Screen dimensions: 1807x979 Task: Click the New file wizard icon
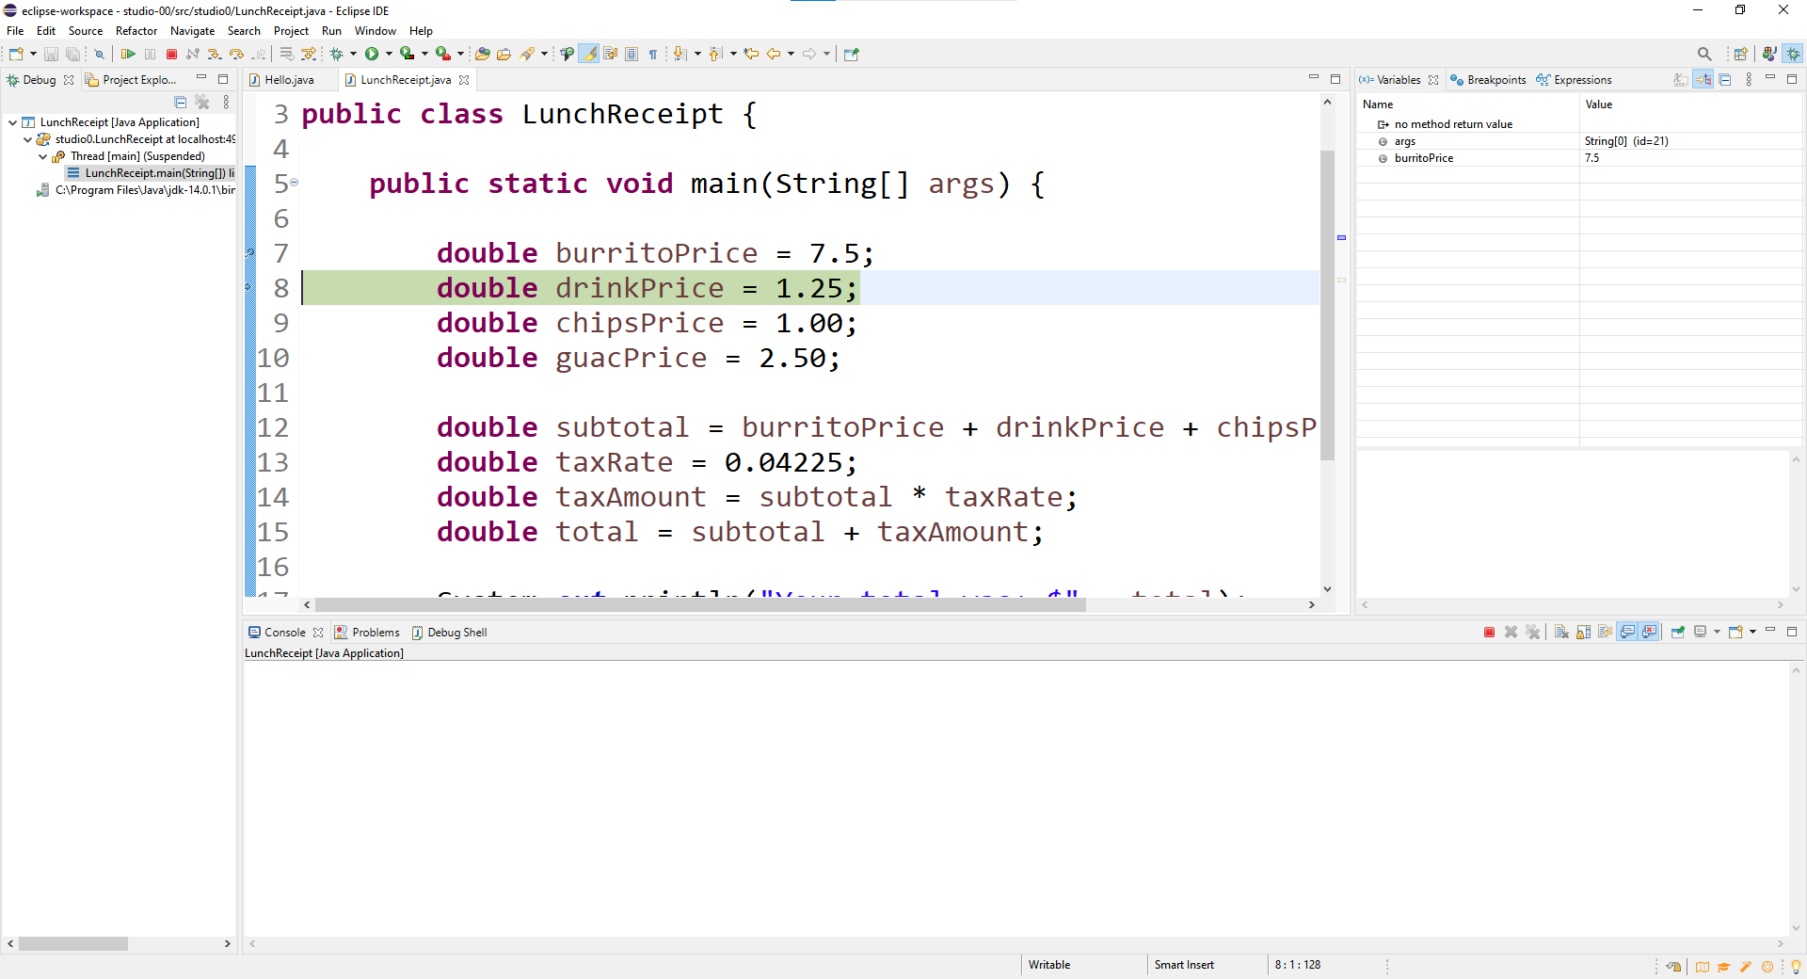(x=16, y=54)
